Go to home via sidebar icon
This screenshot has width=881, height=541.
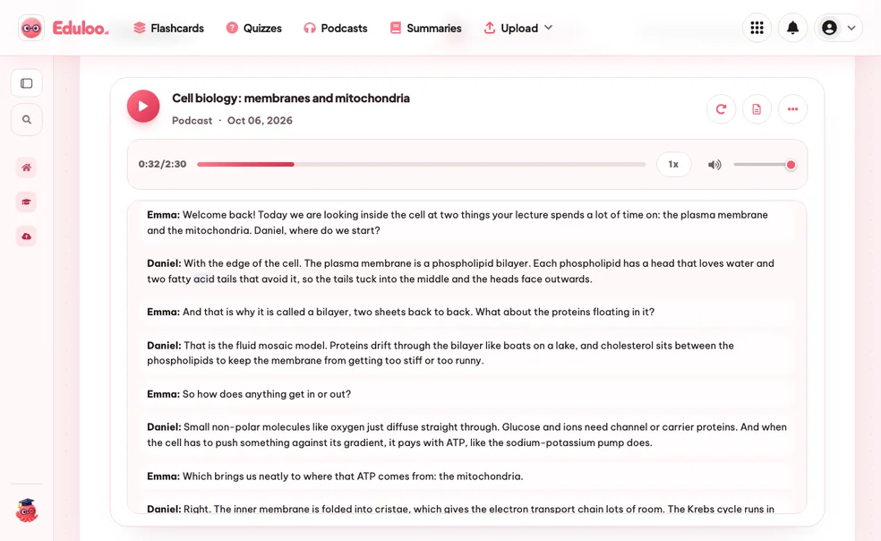[x=26, y=167]
